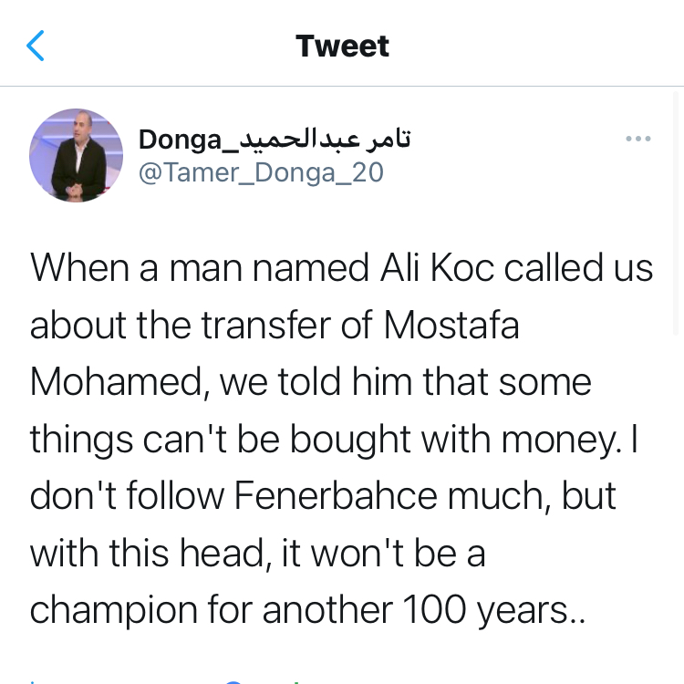The image size is (684, 684).
Task: Click the word "champion" in tweet
Action: point(112,609)
